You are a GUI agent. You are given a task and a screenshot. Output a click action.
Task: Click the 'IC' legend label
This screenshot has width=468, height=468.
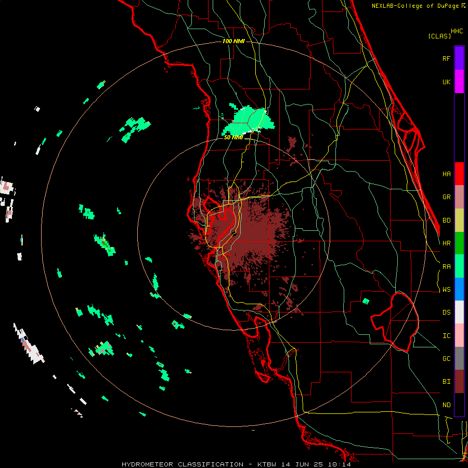tap(446, 335)
